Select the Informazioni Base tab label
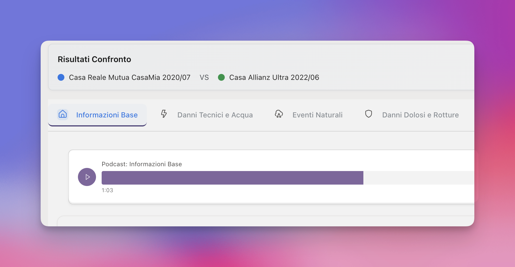The width and height of the screenshot is (515, 267). (107, 115)
